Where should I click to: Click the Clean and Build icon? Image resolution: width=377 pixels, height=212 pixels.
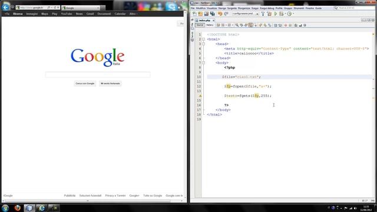[269, 14]
